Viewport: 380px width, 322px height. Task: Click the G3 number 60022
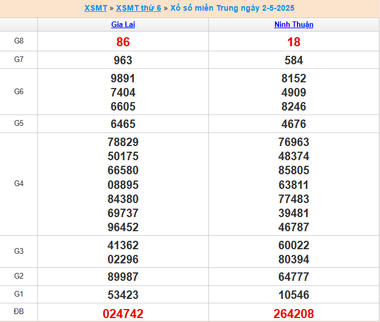coord(294,245)
